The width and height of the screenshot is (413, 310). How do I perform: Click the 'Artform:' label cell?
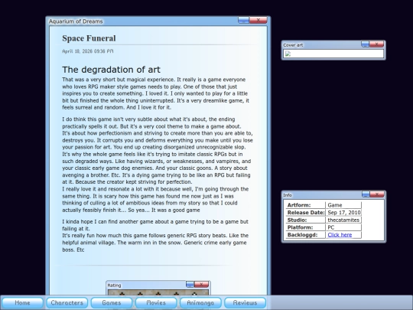point(305,205)
